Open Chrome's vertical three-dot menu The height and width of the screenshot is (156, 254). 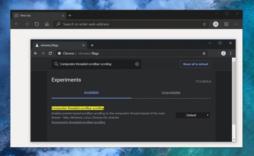pos(231,53)
